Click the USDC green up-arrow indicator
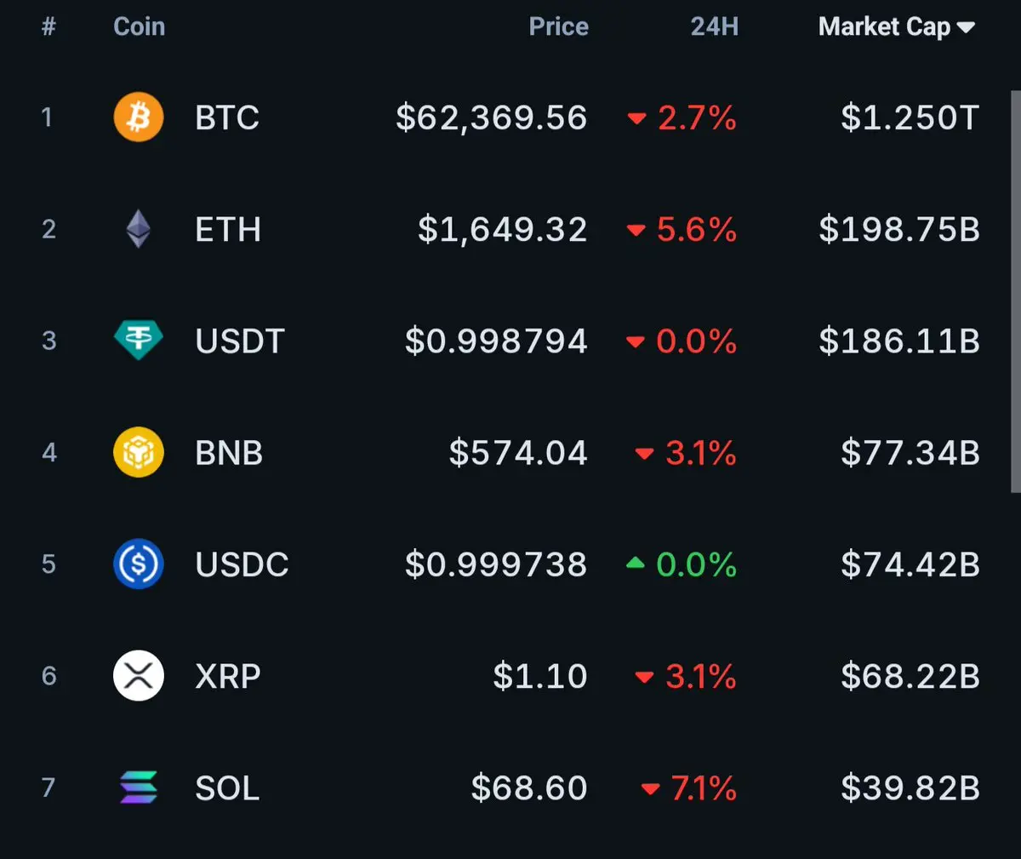The height and width of the screenshot is (859, 1021). point(636,563)
